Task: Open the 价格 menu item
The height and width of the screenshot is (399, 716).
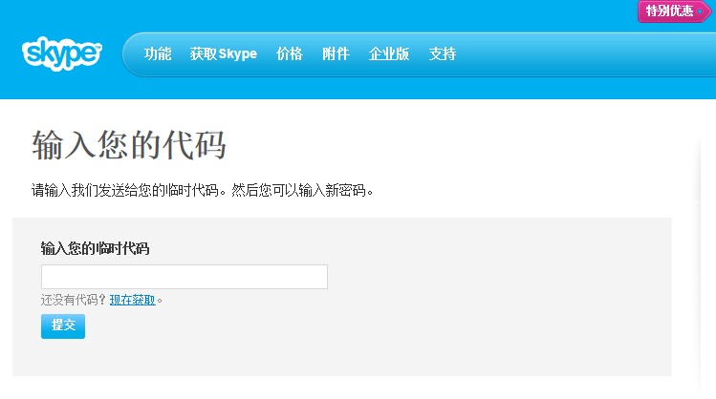Action: (290, 53)
